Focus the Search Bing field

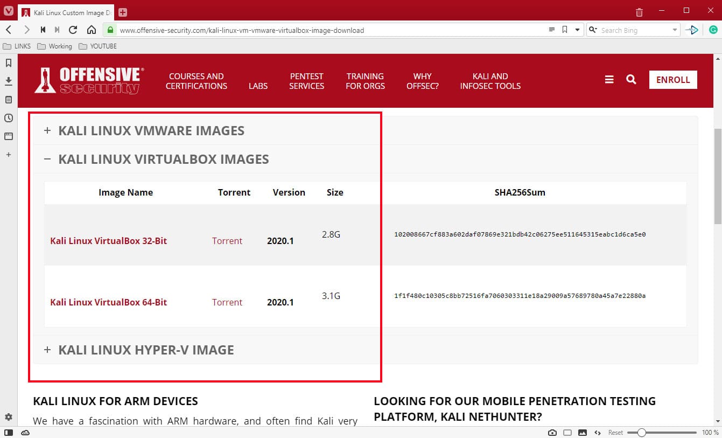[x=634, y=30]
